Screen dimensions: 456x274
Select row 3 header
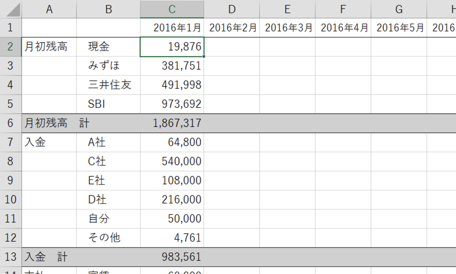(11, 66)
